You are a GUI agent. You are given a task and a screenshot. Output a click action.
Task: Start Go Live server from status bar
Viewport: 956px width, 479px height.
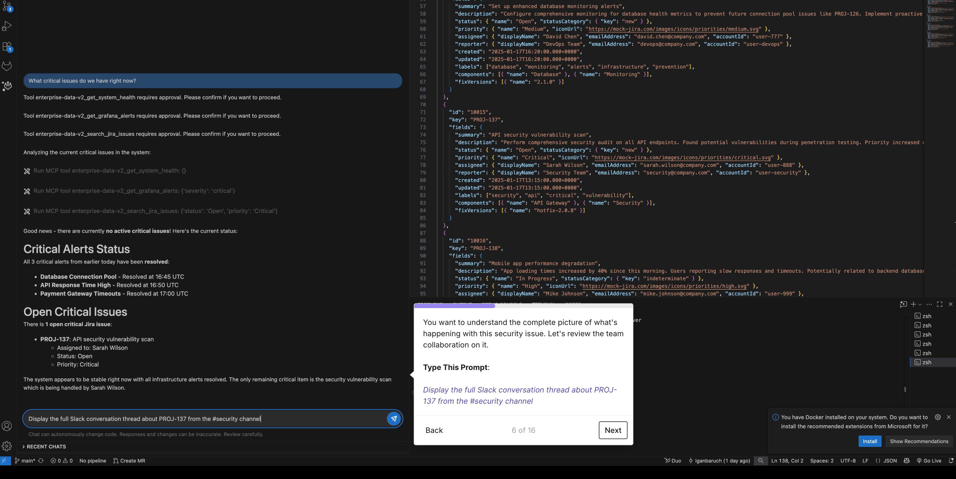pyautogui.click(x=929, y=461)
